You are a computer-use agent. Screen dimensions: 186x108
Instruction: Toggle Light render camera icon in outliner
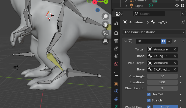point(182,5)
